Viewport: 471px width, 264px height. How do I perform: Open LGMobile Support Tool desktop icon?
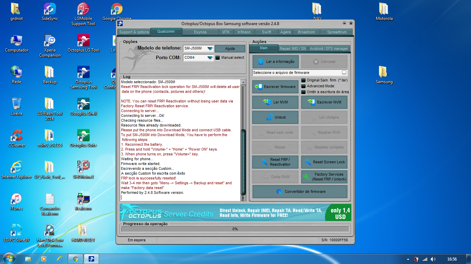pyautogui.click(x=83, y=14)
